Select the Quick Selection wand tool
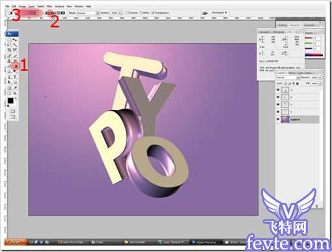This screenshot has height=252, width=332. pyautogui.click(x=15, y=45)
